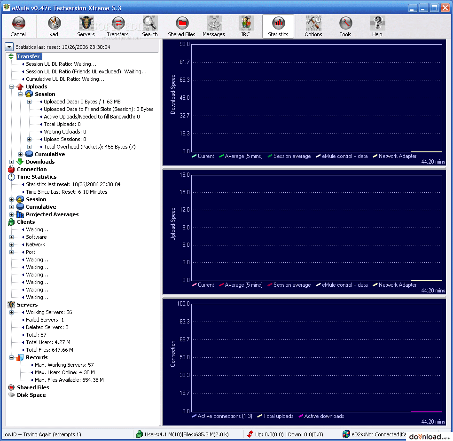Image resolution: width=453 pixels, height=441 pixels.
Task: Click the Records chart icon
Action: pos(20,357)
